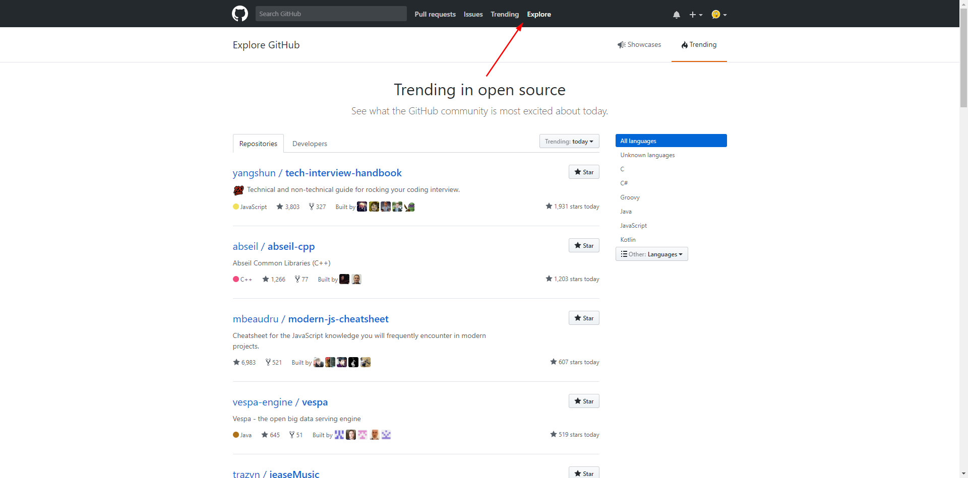The height and width of the screenshot is (478, 968).
Task: Open vespa-engine / vespa repository link
Action: (280, 402)
